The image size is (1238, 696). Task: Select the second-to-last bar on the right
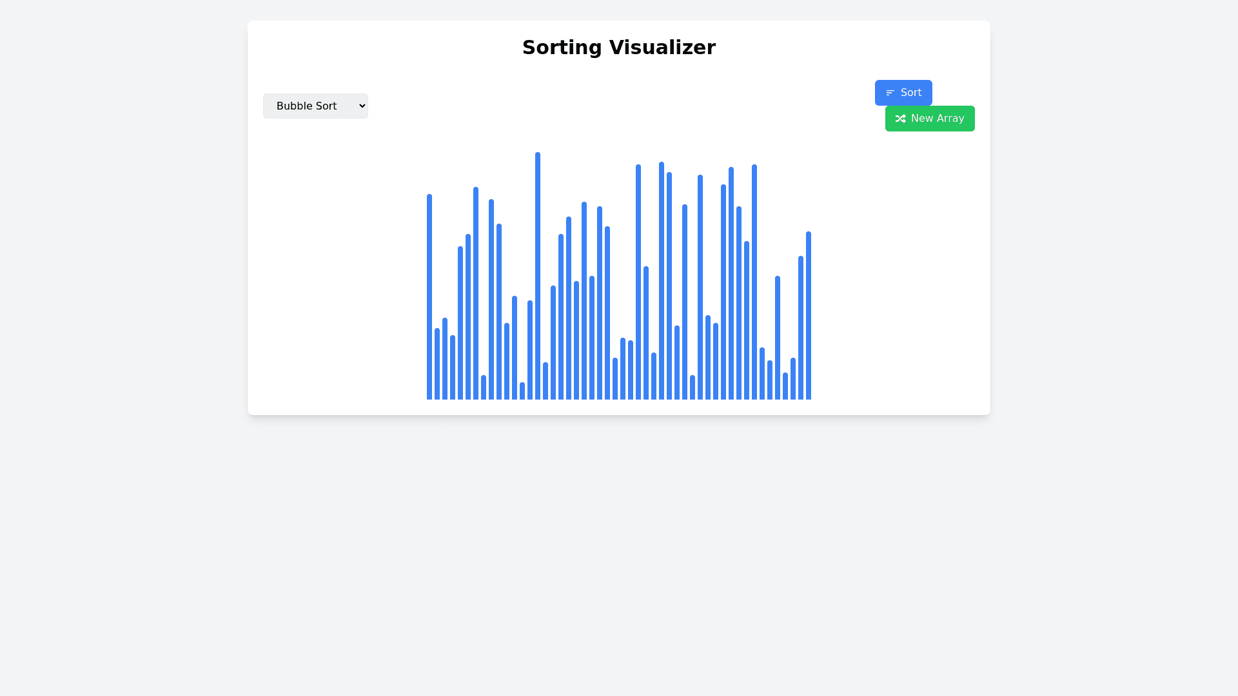[x=801, y=327]
